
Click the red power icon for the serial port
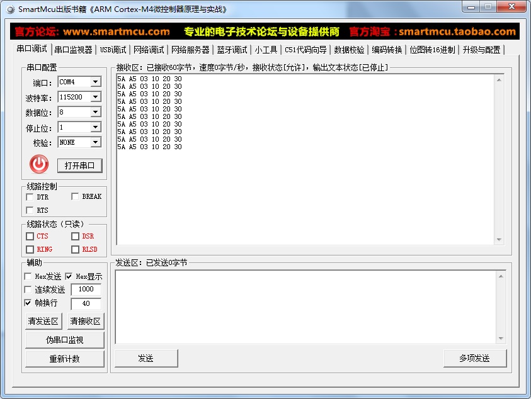[x=39, y=164]
